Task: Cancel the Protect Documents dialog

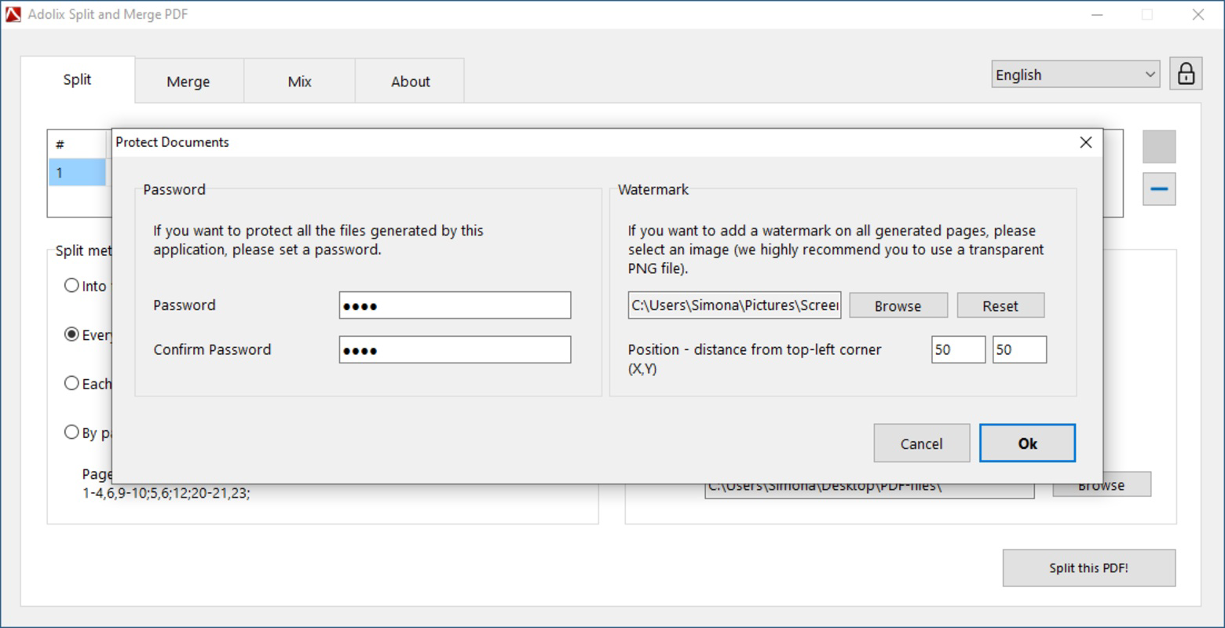Action: coord(921,443)
